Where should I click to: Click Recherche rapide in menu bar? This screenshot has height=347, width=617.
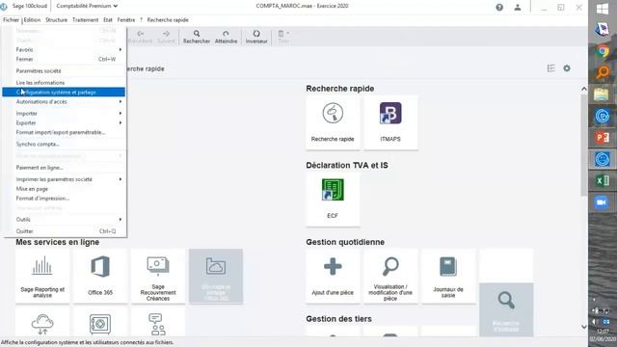click(x=168, y=19)
